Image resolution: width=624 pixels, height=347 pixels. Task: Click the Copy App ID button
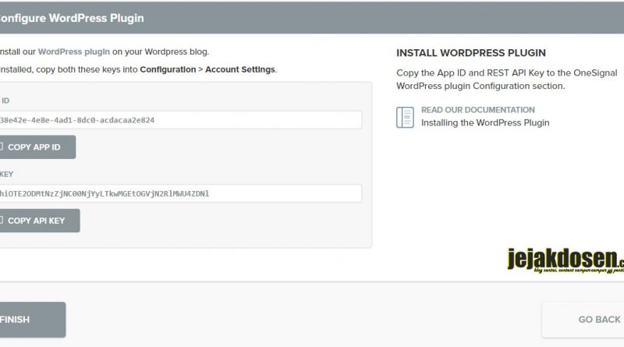37,147
